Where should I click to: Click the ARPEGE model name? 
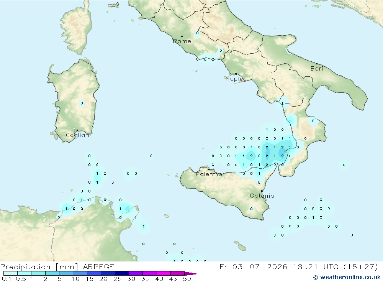[98, 266]
